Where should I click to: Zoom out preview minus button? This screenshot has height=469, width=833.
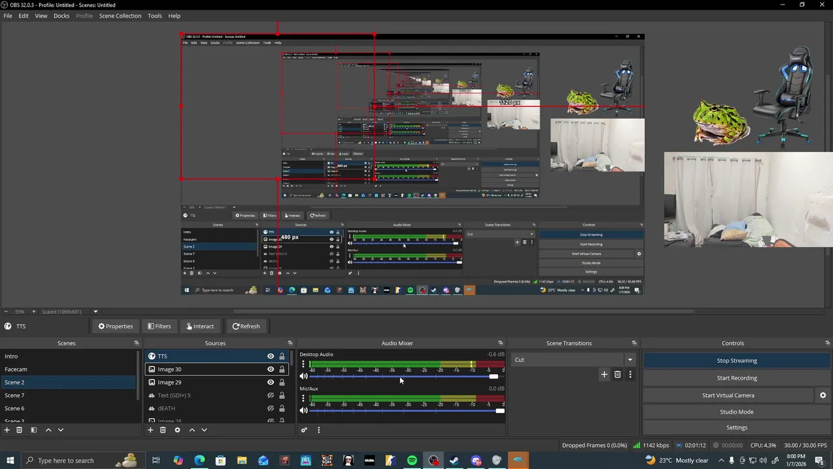pyautogui.click(x=6, y=311)
